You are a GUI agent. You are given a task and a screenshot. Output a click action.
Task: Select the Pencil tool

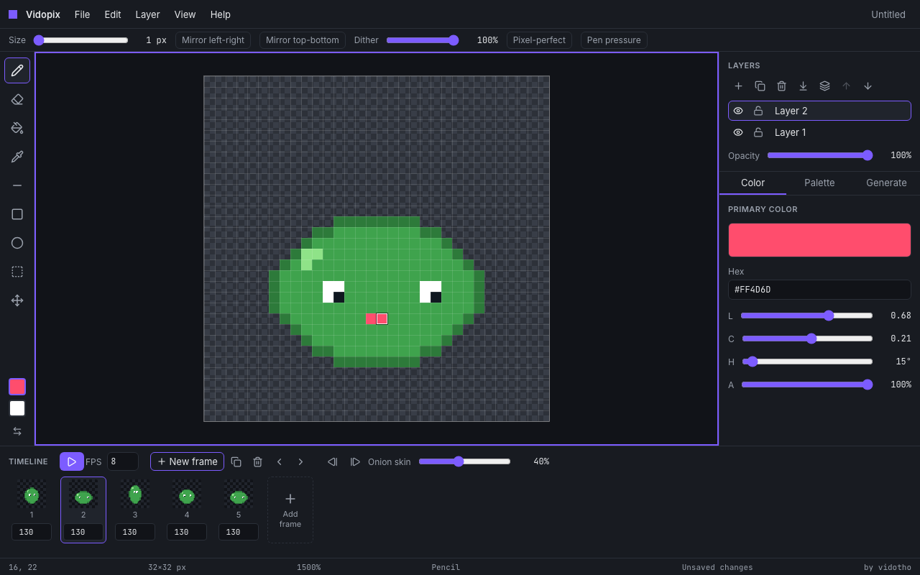17,70
